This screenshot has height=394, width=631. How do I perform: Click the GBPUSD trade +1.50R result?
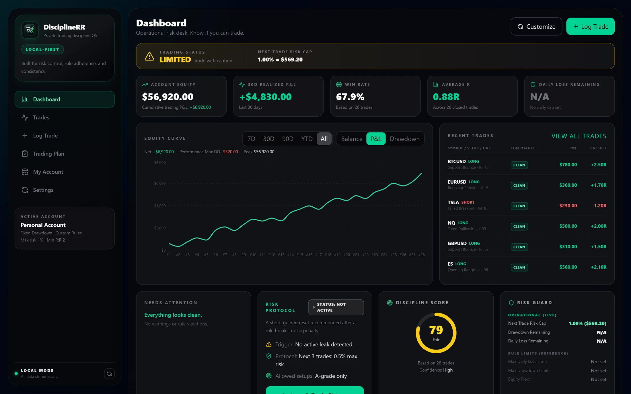[x=599, y=246]
